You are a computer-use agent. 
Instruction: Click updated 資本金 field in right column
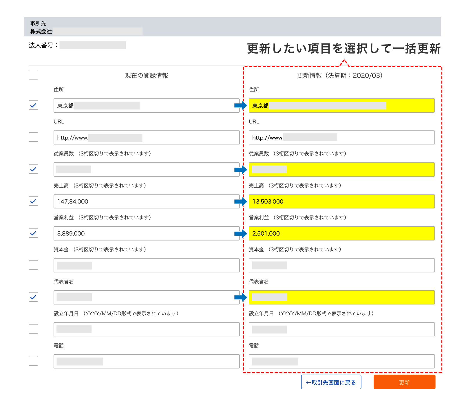pos(342,265)
